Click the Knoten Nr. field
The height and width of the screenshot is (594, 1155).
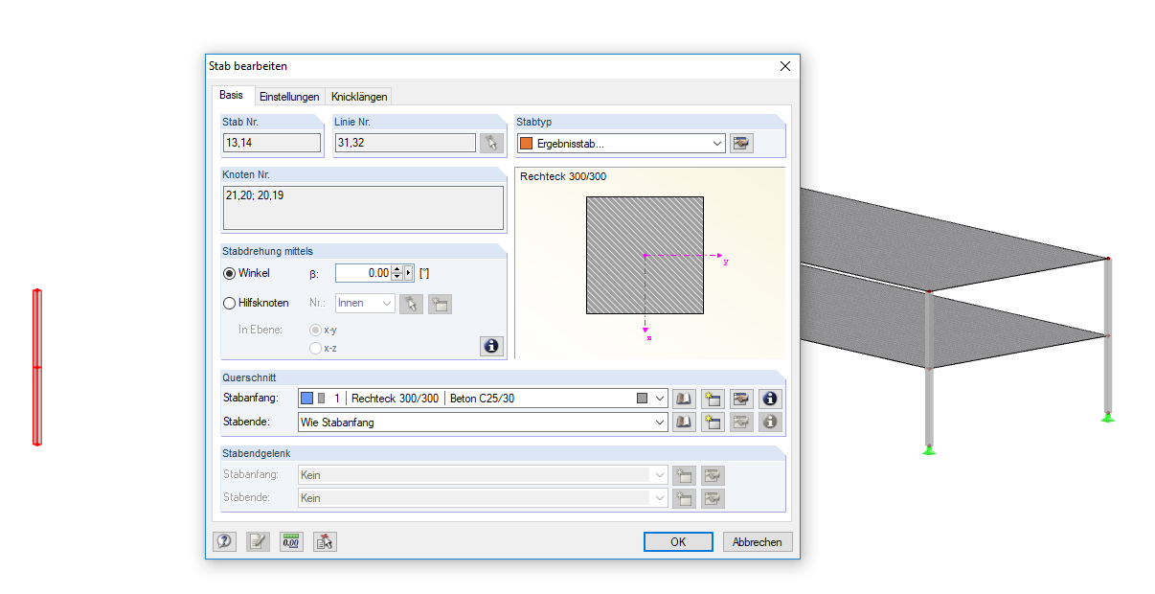[x=363, y=207]
